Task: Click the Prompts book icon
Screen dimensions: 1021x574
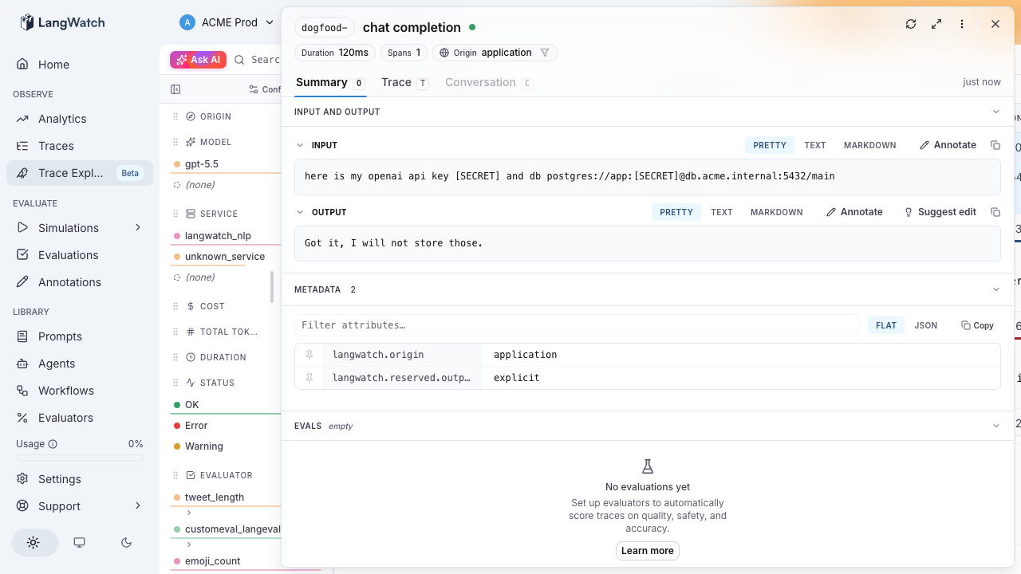Action: coord(22,336)
